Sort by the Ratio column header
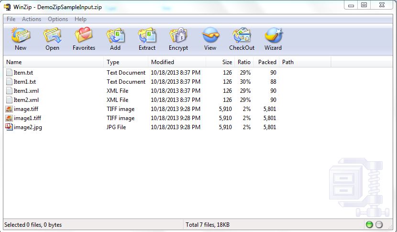 (x=244, y=62)
